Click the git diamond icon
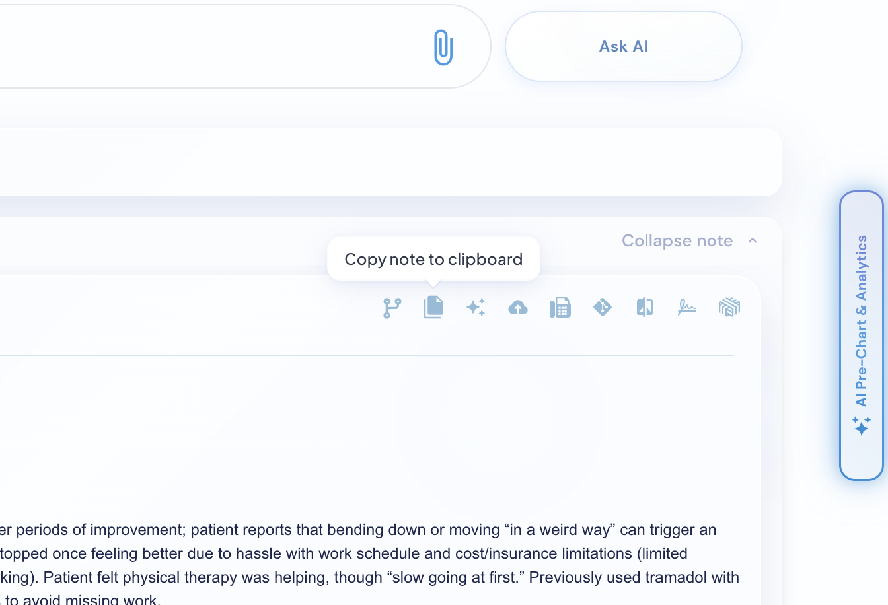888x605 pixels. [x=603, y=308]
